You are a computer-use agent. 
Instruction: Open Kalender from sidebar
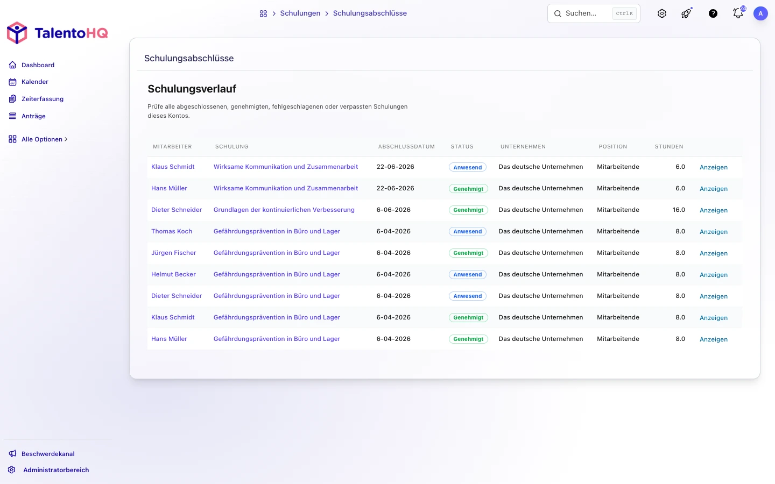tap(35, 82)
